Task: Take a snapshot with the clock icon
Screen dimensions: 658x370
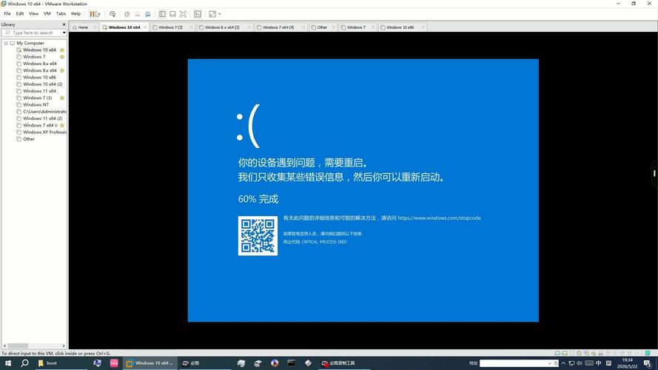Action: pos(127,14)
